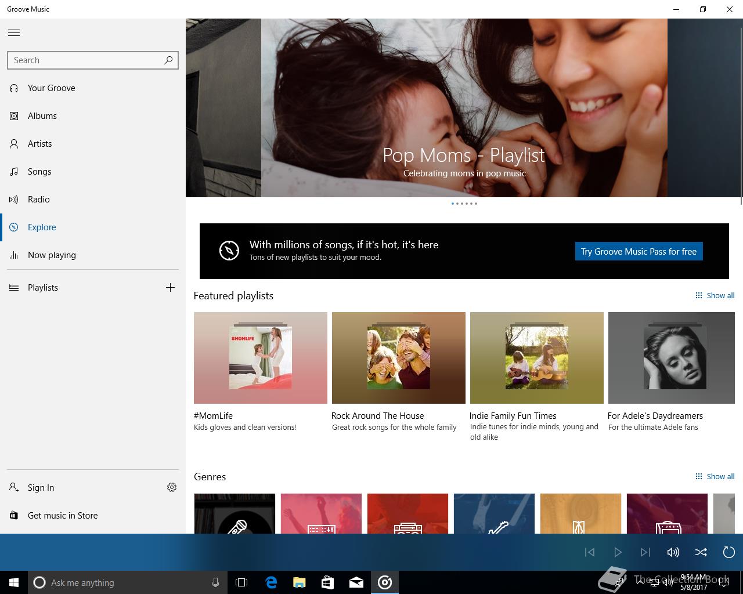Open the mixer-board genre tile
This screenshot has width=743, height=594.
(x=321, y=513)
